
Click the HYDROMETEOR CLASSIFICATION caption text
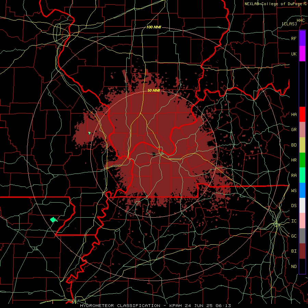click(120, 306)
